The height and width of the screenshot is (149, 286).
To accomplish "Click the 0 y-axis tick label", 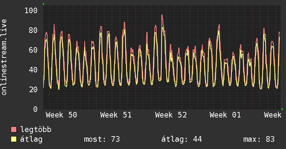I will pyautogui.click(x=35, y=109).
